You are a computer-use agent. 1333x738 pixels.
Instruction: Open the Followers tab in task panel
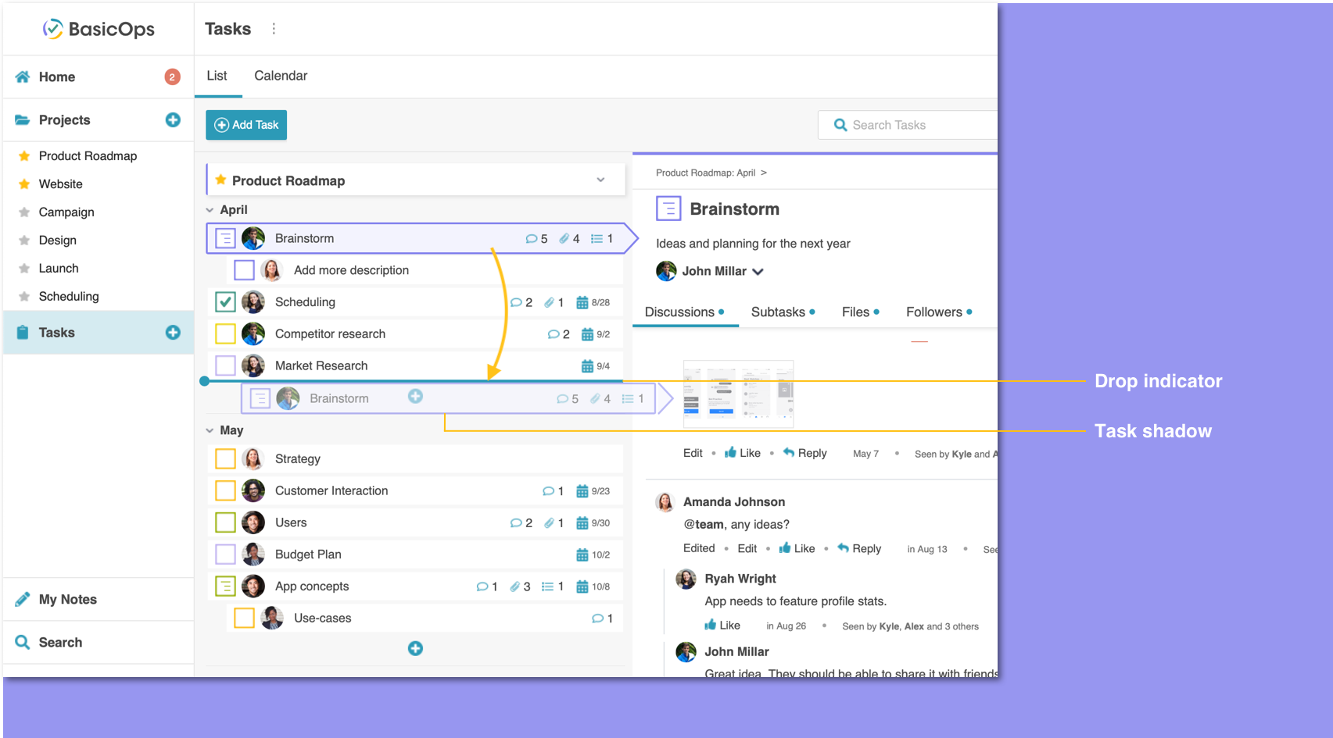(x=935, y=312)
